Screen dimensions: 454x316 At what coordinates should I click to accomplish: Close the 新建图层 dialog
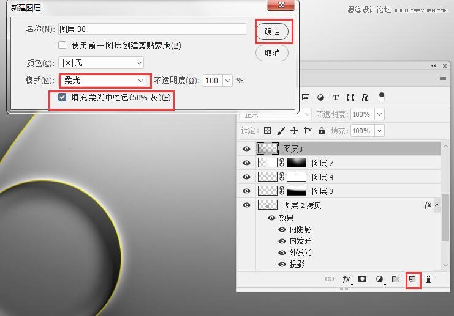(281, 6)
